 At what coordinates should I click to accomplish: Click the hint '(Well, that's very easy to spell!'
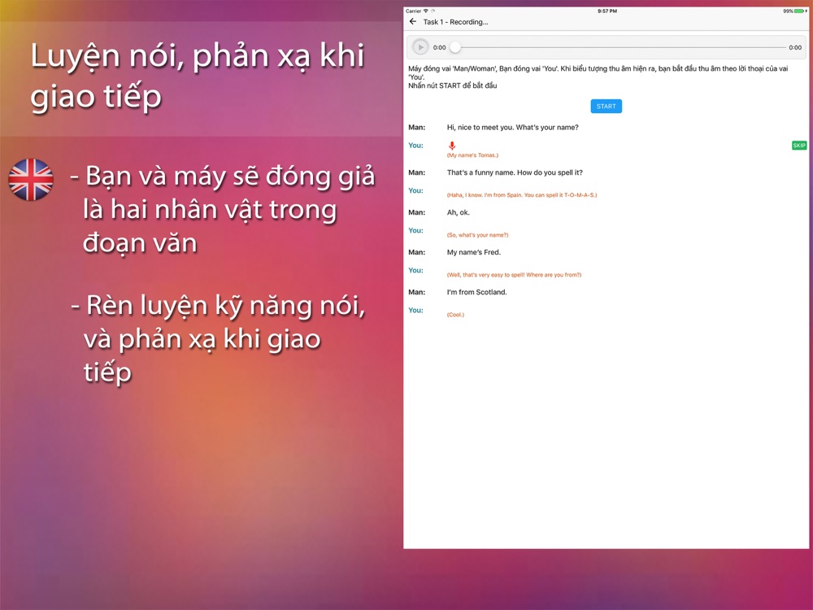(x=514, y=275)
